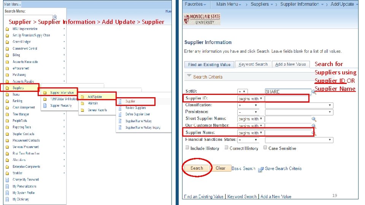This screenshot has width=365, height=205.
Task: Select Find an Existing Value tab
Action: (x=209, y=65)
